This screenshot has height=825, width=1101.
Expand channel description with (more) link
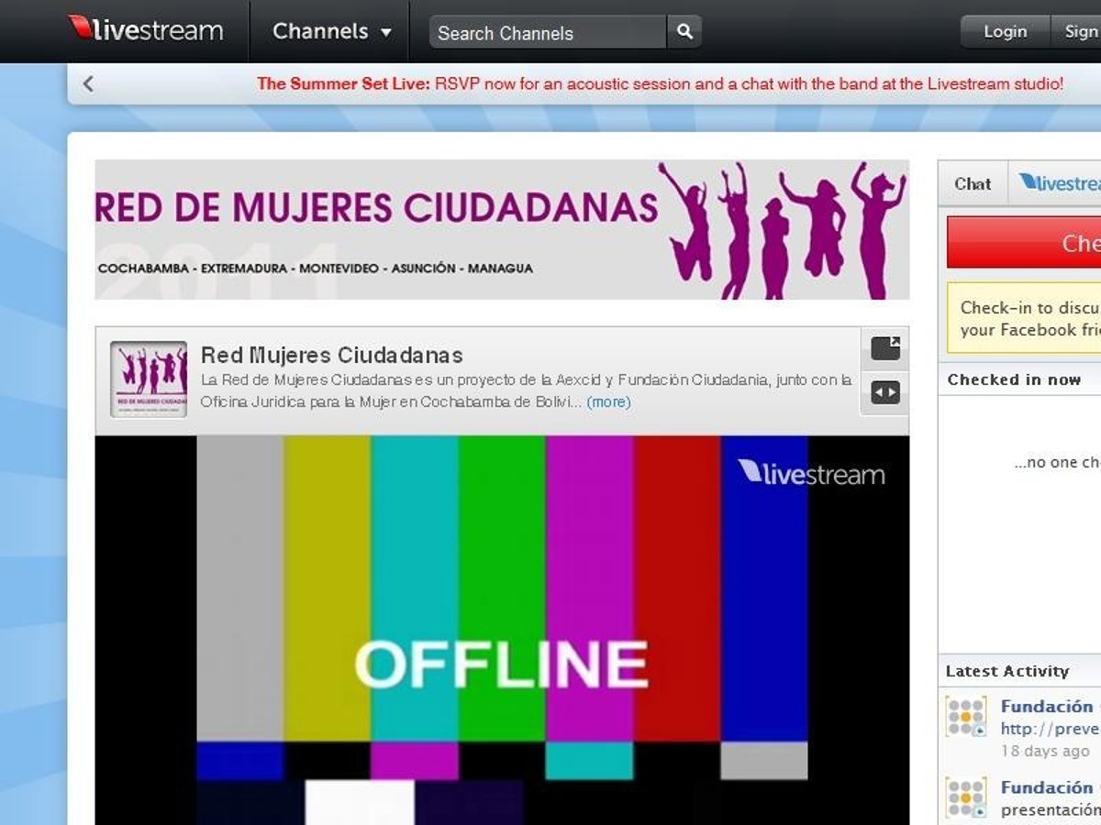[x=608, y=402]
